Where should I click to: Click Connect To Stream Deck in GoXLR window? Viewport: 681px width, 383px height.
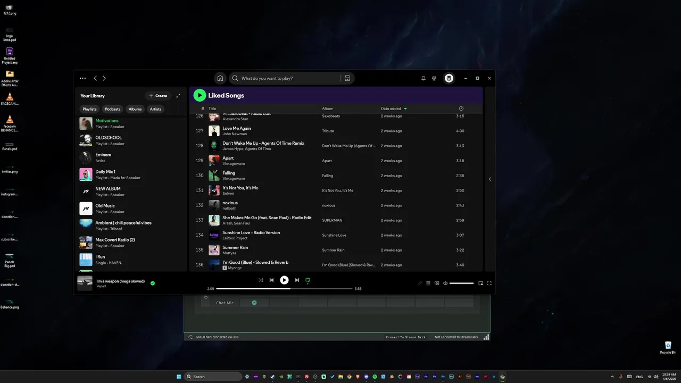[x=405, y=337]
